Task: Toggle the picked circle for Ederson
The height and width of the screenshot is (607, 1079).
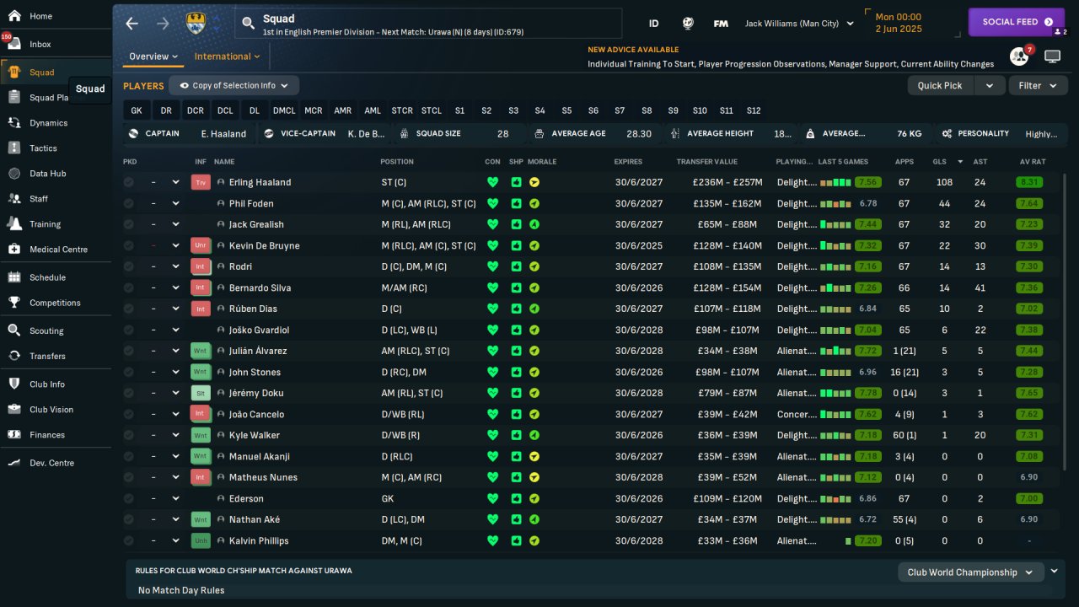Action: [x=128, y=498]
